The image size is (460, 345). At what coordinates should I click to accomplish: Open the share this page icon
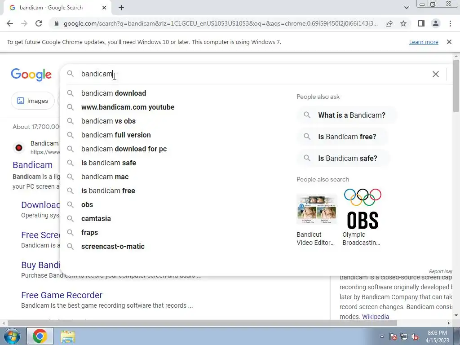389,23
